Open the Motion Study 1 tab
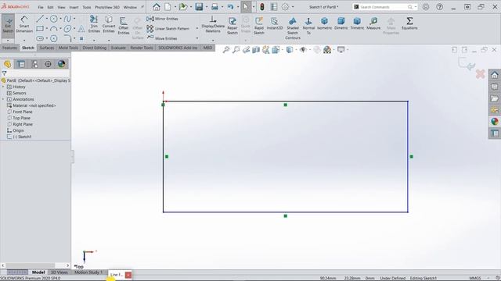501x281 pixels. coord(88,272)
